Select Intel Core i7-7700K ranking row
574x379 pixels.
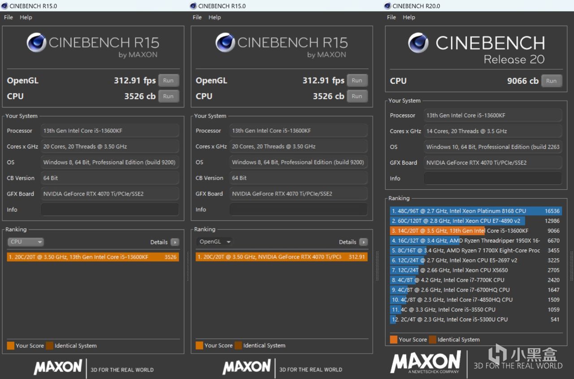click(x=476, y=280)
